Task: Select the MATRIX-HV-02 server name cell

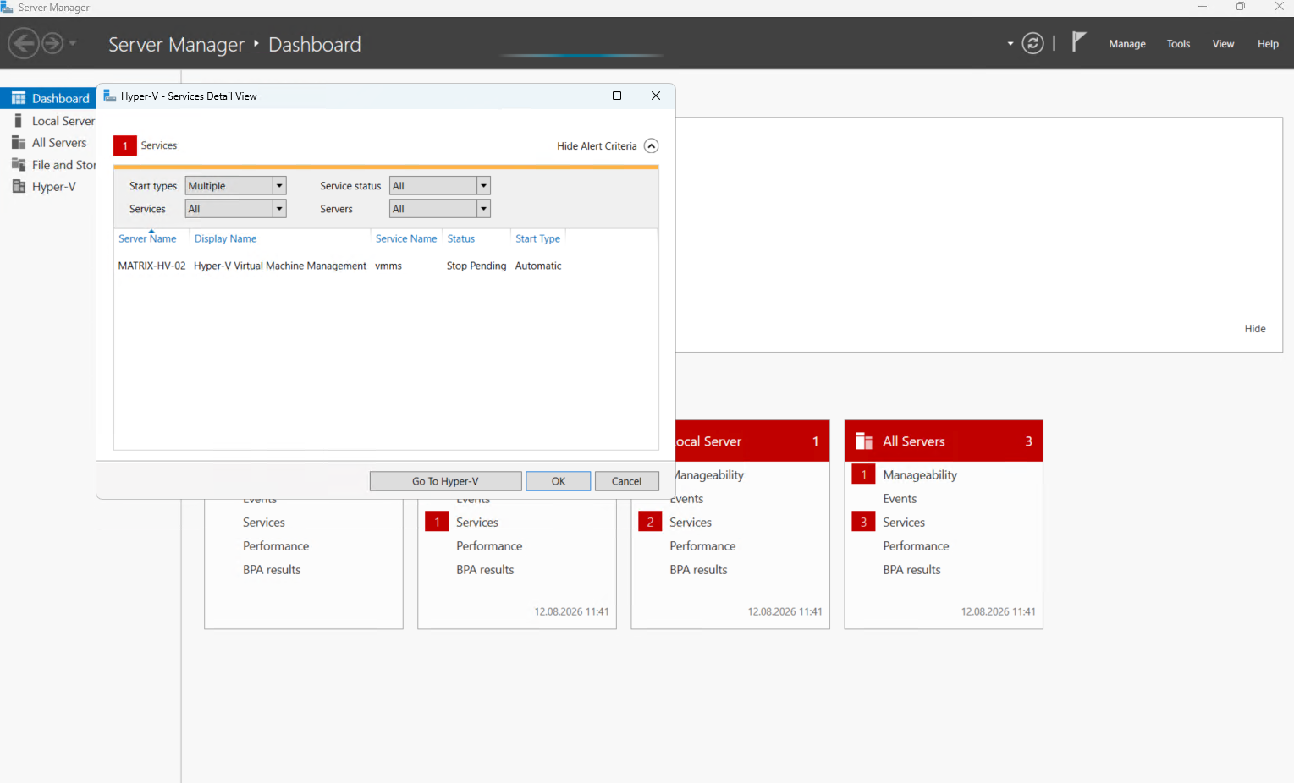Action: tap(151, 266)
